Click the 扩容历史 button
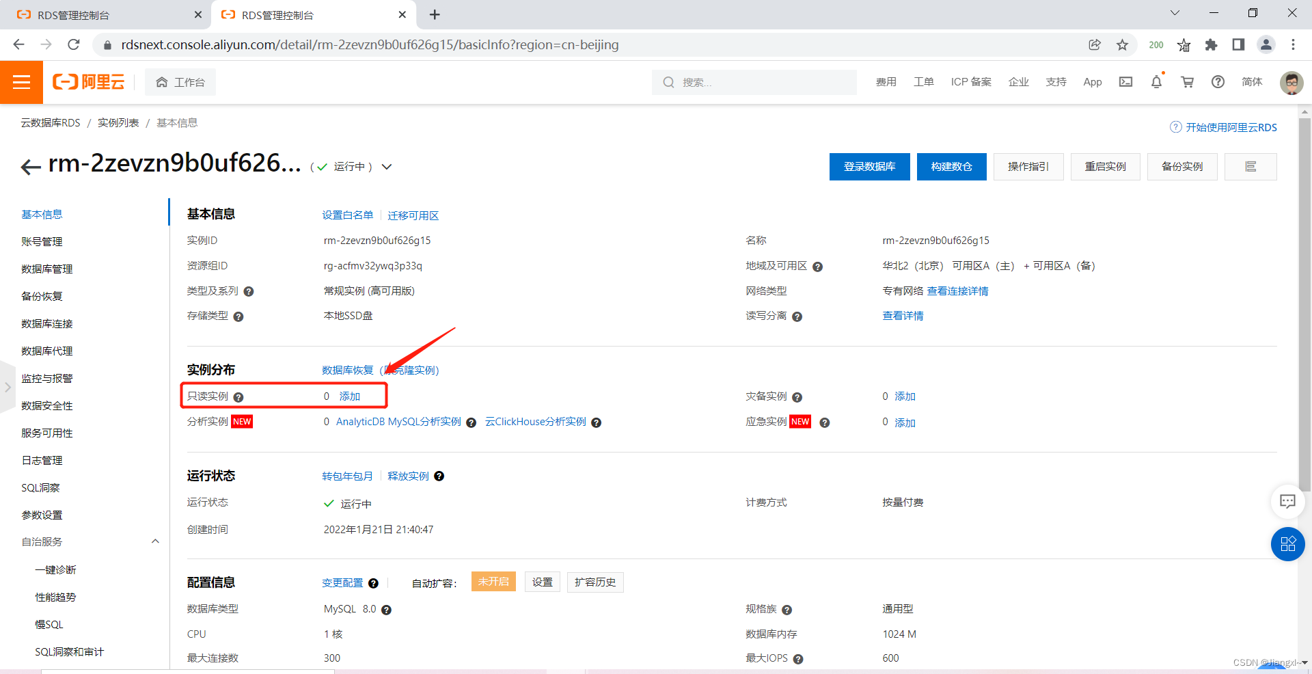Viewport: 1312px width, 674px height. click(x=595, y=582)
